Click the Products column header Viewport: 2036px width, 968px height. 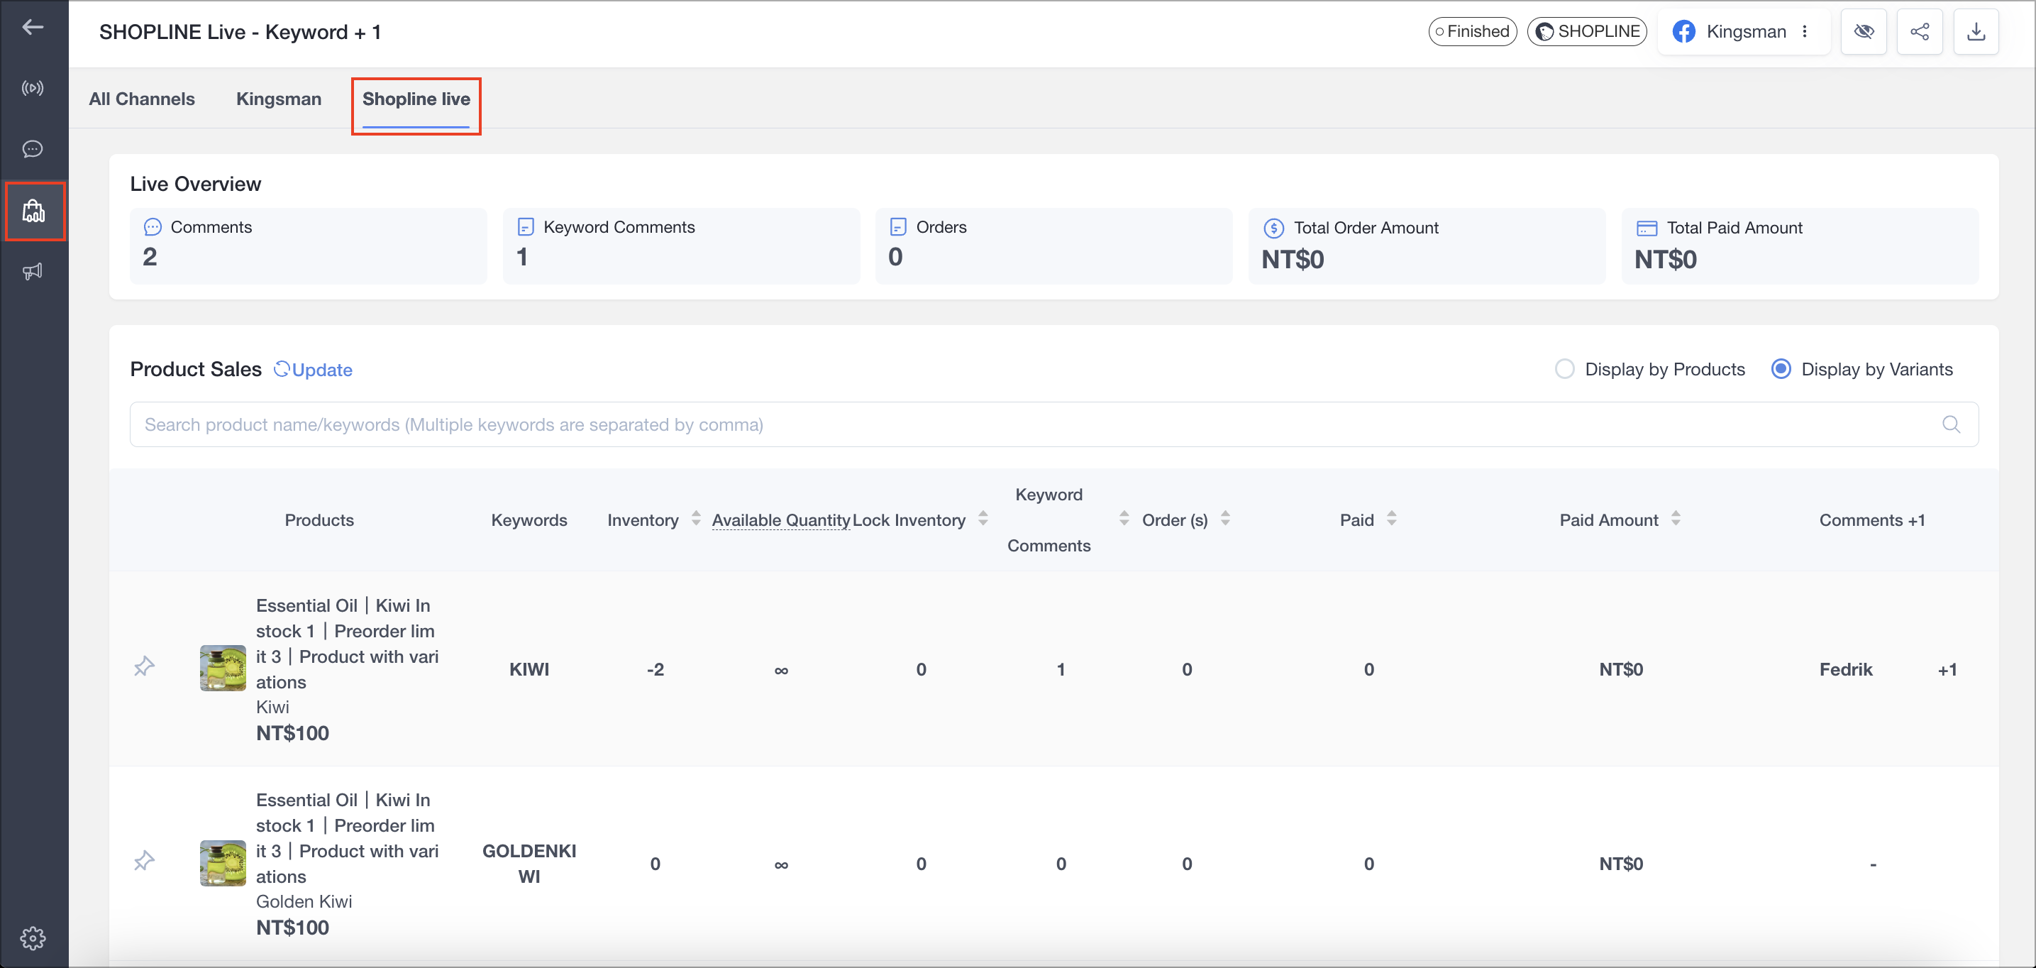319,520
